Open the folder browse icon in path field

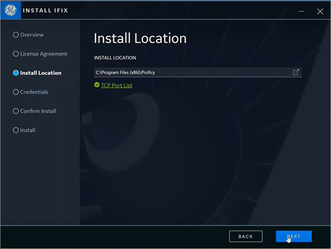coord(296,72)
